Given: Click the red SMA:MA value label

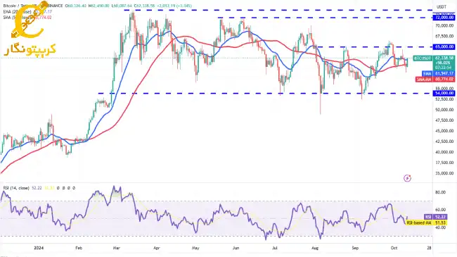Looking at the screenshot, I should tap(435, 79).
